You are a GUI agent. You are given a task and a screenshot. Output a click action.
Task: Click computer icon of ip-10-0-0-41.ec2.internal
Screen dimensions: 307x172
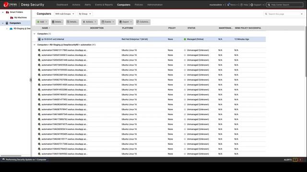tap(39, 39)
